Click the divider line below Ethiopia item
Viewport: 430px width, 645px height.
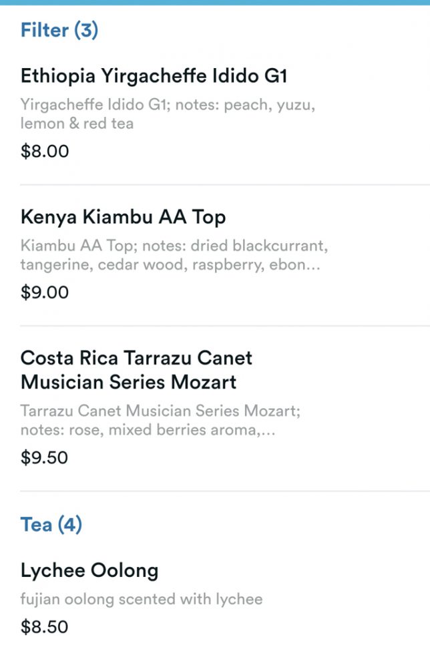pos(224,185)
